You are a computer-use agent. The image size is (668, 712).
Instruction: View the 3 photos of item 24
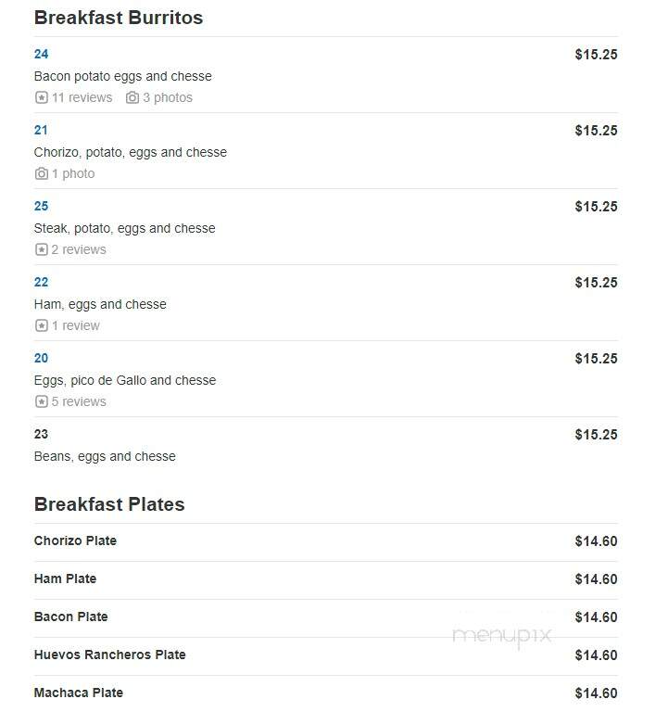click(168, 97)
